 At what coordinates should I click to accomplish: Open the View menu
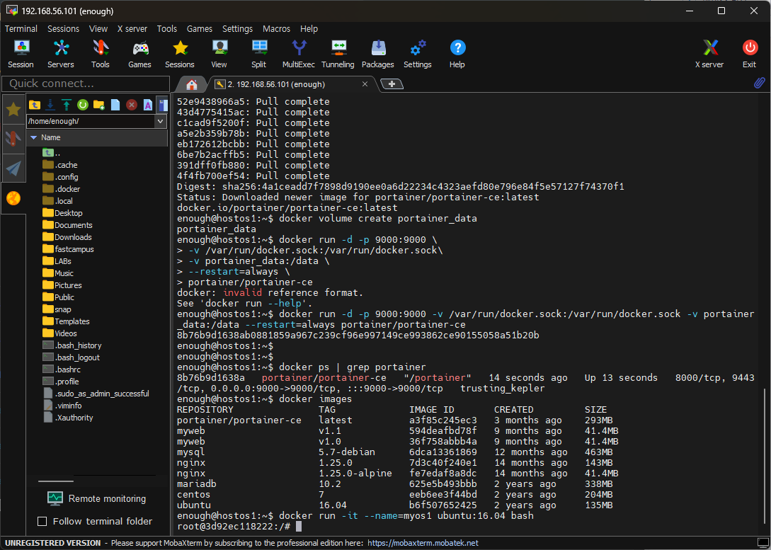[x=98, y=28]
